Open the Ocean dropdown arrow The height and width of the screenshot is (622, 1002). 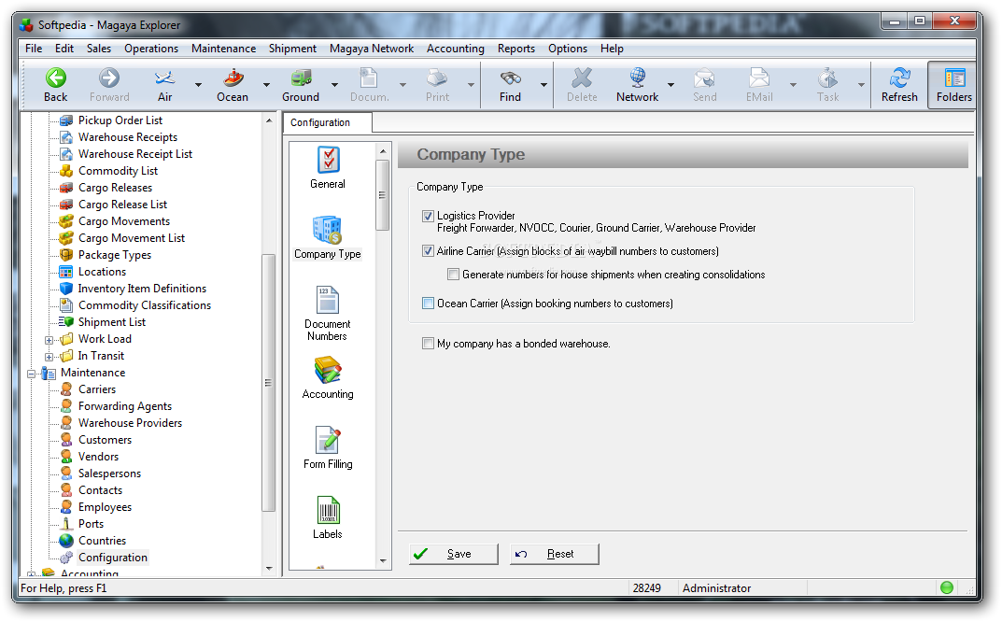pos(266,85)
